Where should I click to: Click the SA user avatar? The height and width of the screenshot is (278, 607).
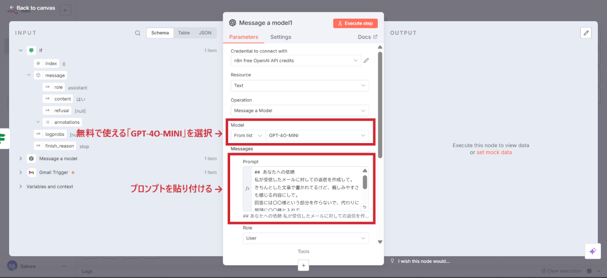click(x=12, y=266)
